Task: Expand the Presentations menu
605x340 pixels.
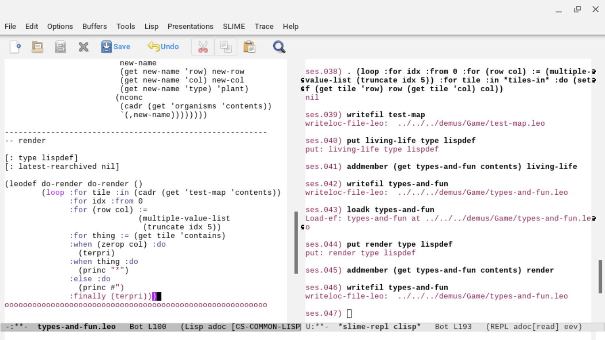Action: pos(190,27)
